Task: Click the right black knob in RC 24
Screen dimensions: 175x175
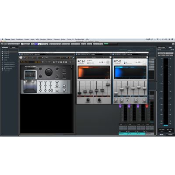Action: tap(99, 100)
